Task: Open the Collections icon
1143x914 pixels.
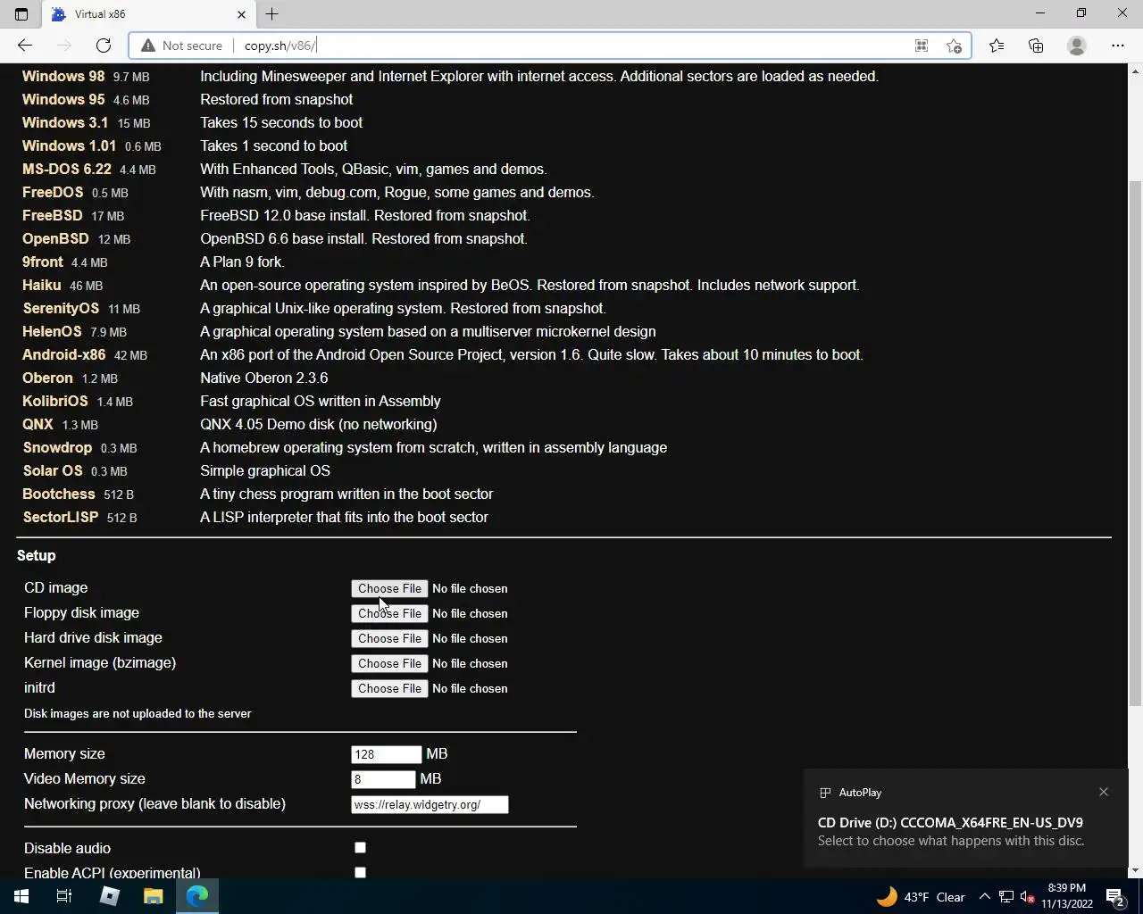Action: tap(1036, 46)
